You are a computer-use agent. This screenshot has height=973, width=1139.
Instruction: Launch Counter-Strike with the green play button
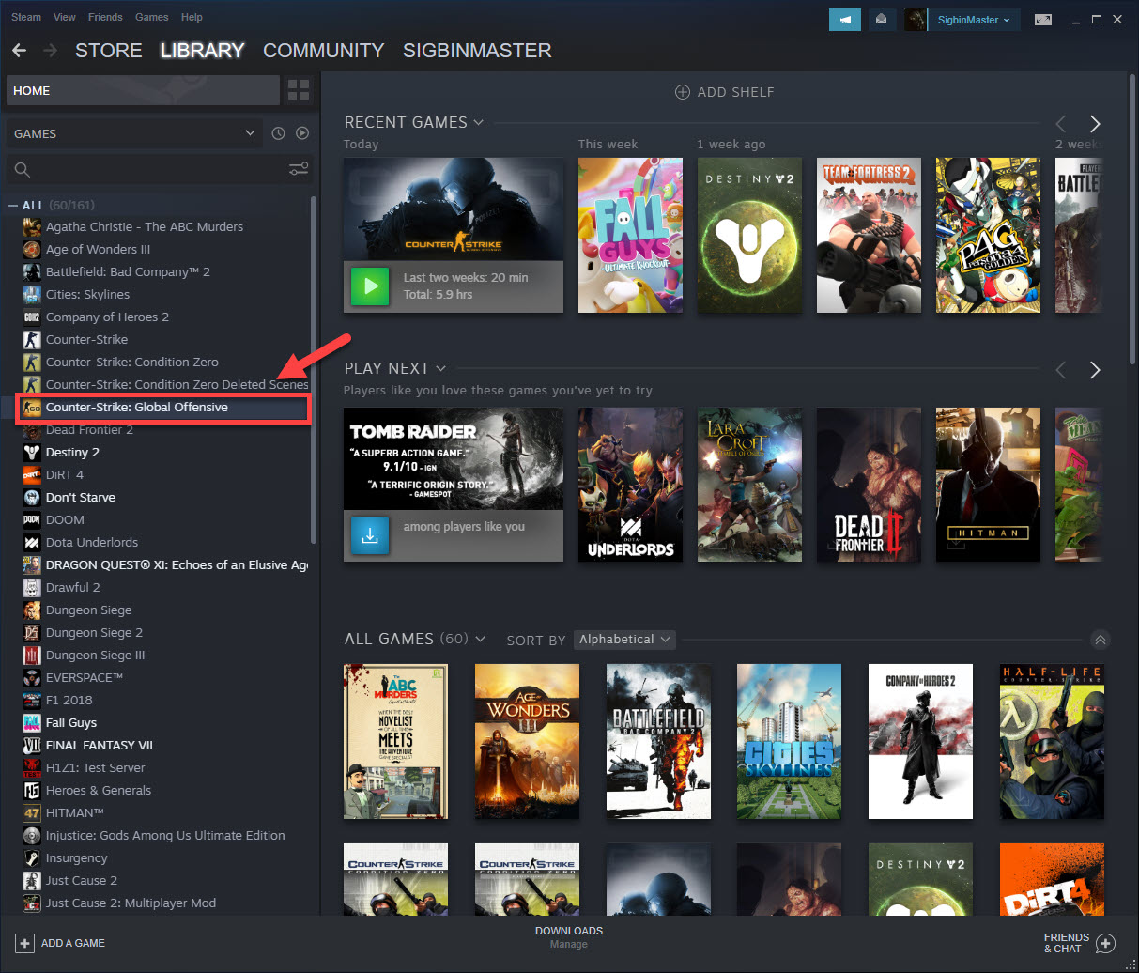(369, 287)
